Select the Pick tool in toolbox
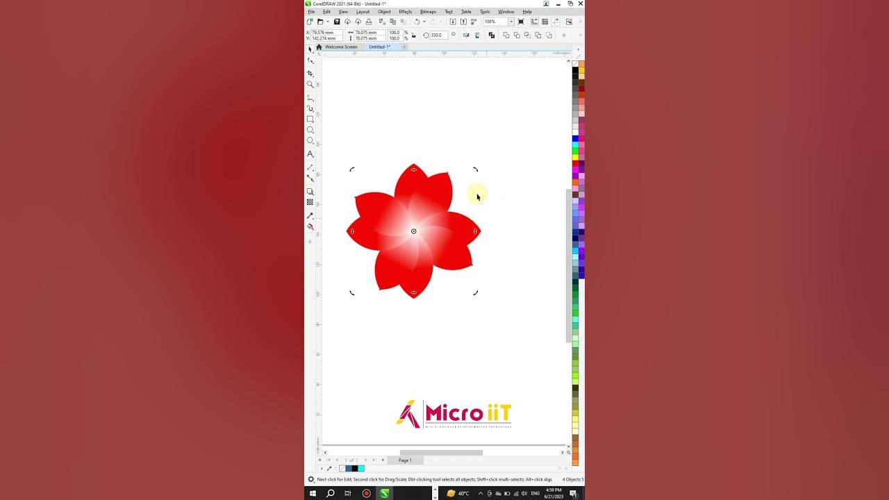Image resolution: width=889 pixels, height=500 pixels. [x=310, y=49]
